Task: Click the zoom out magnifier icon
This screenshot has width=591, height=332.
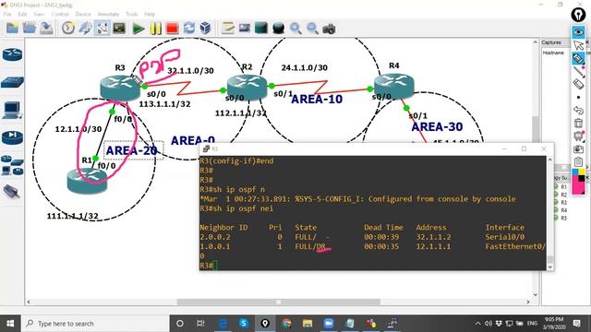Action: [312, 29]
